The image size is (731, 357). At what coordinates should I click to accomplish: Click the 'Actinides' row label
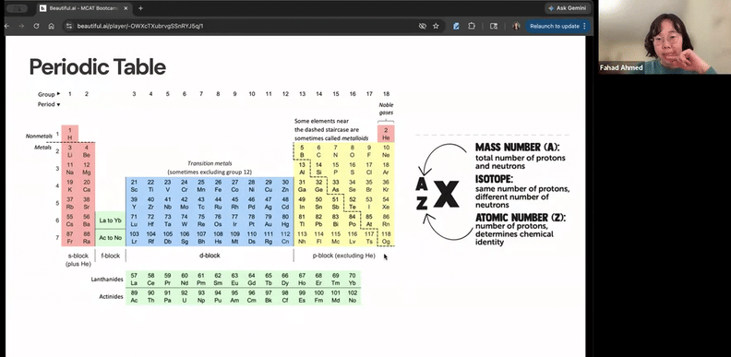pos(111,296)
